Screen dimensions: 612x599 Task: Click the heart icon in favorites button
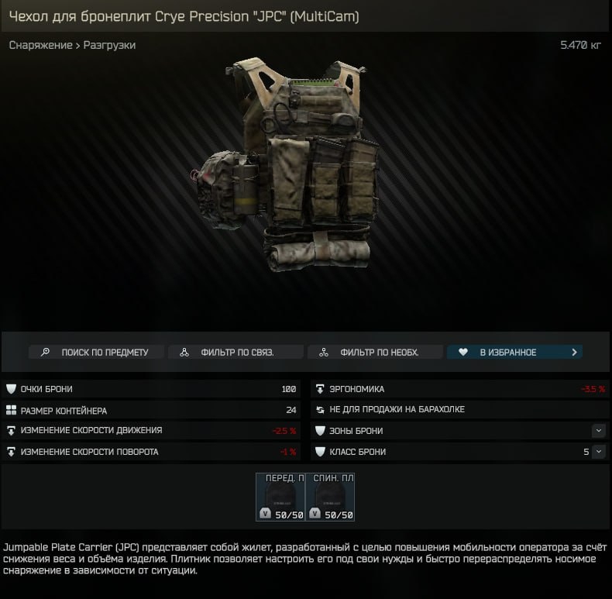pos(463,352)
